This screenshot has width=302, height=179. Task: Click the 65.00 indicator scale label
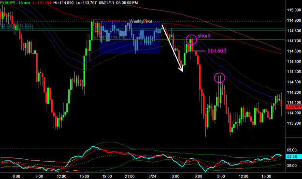292,150
